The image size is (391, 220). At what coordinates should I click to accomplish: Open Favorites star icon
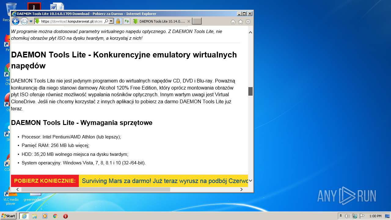[240, 22]
